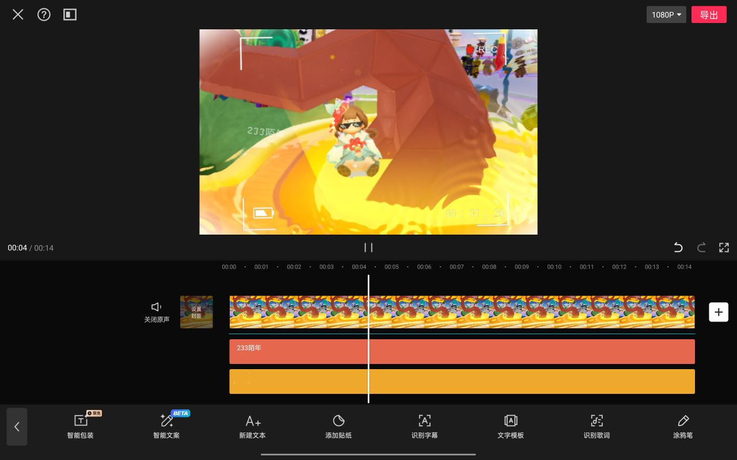The height and width of the screenshot is (460, 737).
Task: Add a clip with the plus button
Action: click(719, 312)
